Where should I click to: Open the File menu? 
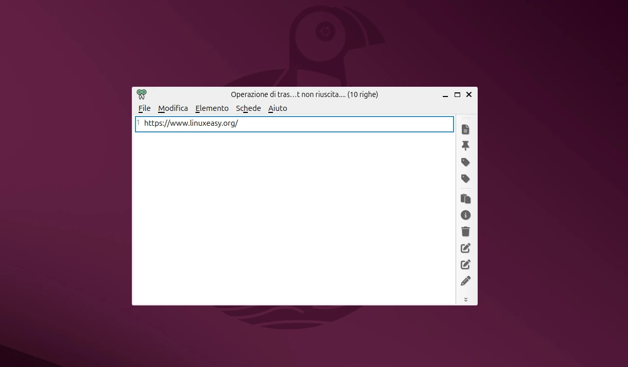(x=144, y=108)
